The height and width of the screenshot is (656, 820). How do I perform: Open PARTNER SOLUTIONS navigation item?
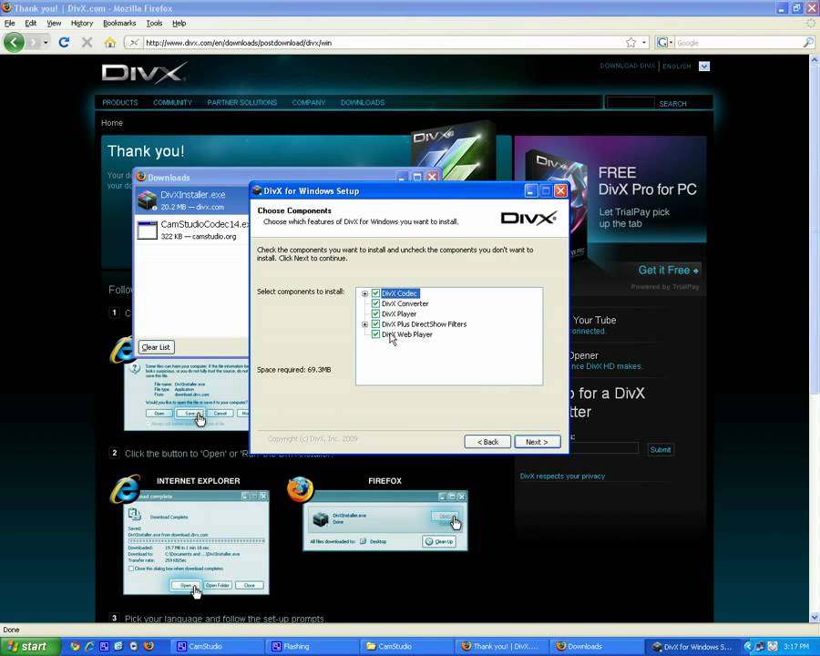click(242, 103)
